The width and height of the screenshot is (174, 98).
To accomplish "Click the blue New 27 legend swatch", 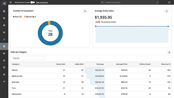I will 14,17.
